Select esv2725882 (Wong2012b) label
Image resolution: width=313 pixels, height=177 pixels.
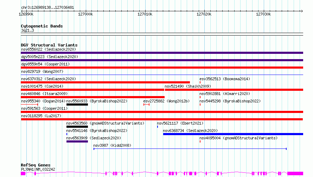[166, 101]
